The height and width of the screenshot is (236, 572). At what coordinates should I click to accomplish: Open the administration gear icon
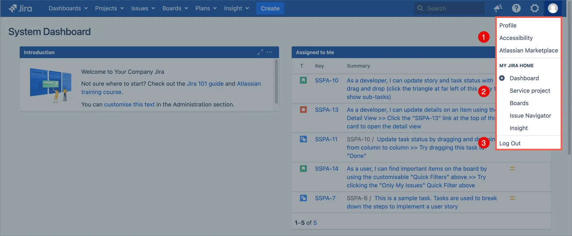click(534, 8)
